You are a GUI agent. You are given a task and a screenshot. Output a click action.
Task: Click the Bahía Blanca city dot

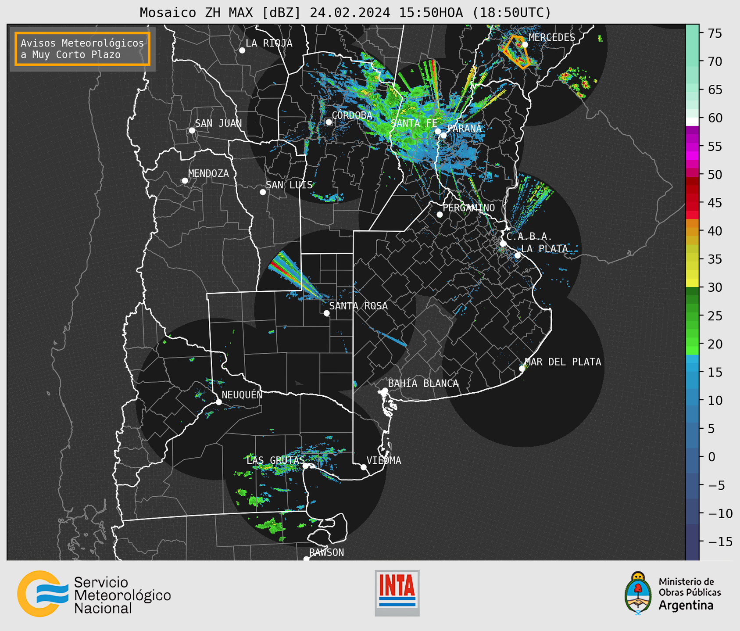point(385,391)
